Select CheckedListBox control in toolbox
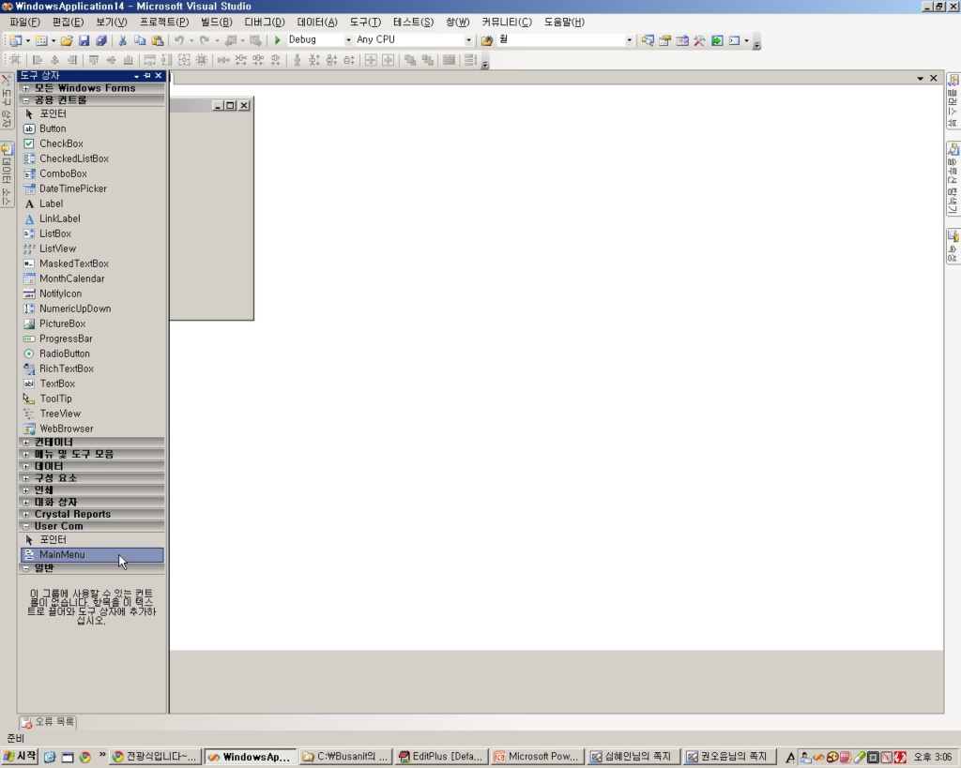The height and width of the screenshot is (768, 961). 92,158
